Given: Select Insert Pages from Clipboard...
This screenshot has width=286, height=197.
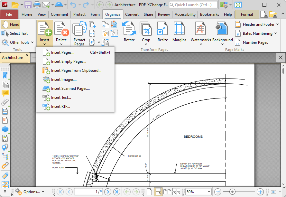Looking at the screenshot, I should (x=75, y=70).
